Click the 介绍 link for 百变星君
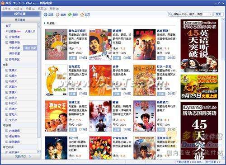The image size is (226, 165). pyautogui.click(x=83, y=94)
